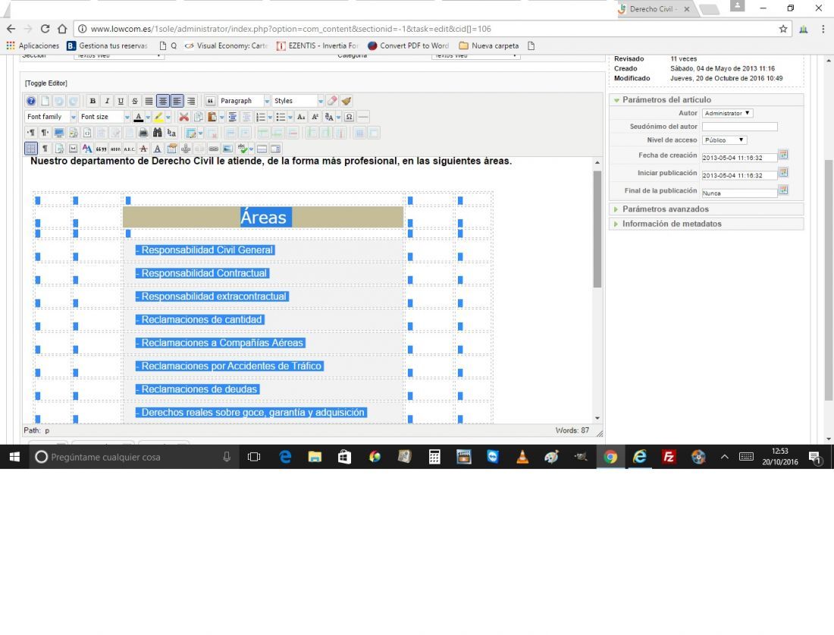Open the Font size dropdown
The image size is (834, 635).
[x=105, y=117]
